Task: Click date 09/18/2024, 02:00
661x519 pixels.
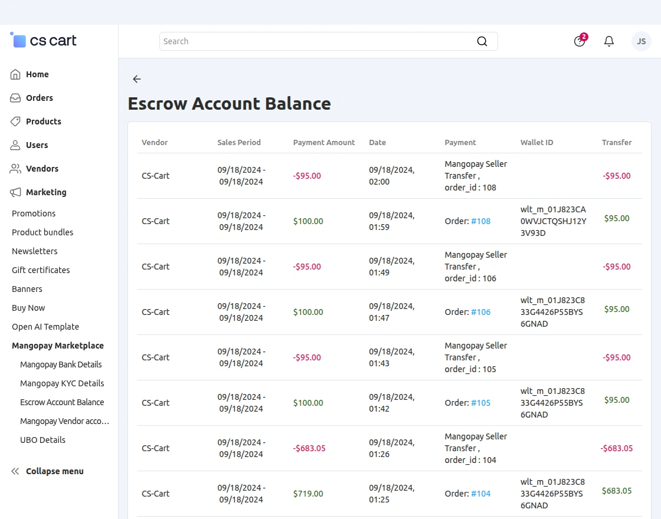Action: pyautogui.click(x=392, y=176)
